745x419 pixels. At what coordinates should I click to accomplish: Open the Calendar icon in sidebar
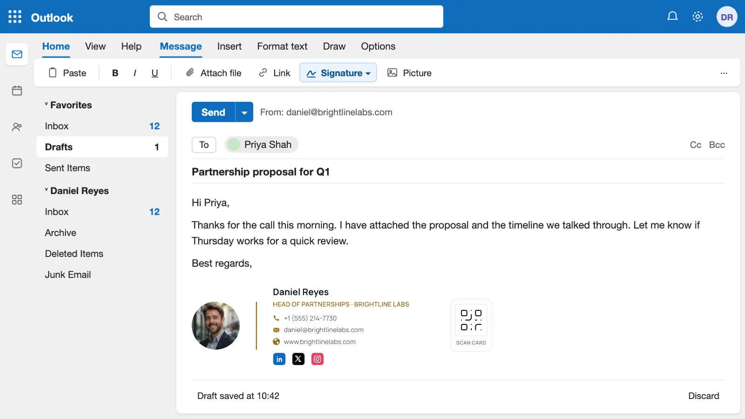(17, 90)
